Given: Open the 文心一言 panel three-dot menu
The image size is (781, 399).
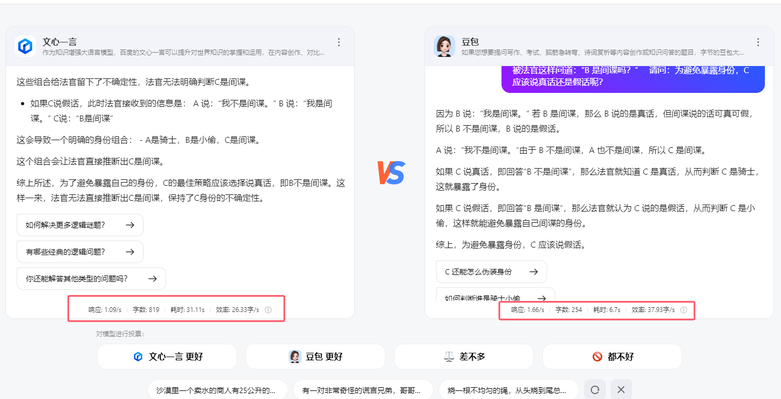Looking at the screenshot, I should [339, 42].
